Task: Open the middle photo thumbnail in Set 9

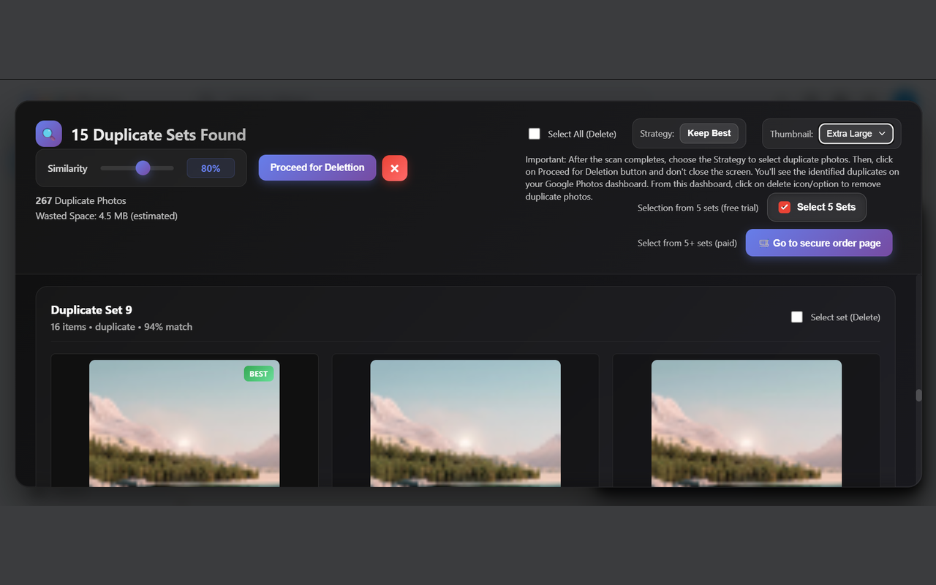Action: coord(465,423)
